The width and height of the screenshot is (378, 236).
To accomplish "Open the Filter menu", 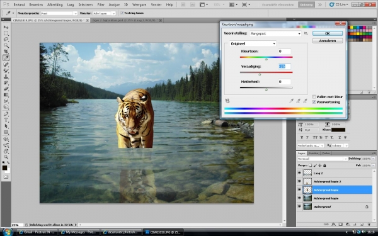I will tap(101, 4).
